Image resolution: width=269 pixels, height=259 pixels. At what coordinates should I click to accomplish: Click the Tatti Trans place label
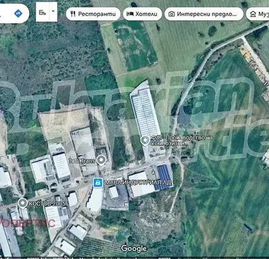(82, 161)
